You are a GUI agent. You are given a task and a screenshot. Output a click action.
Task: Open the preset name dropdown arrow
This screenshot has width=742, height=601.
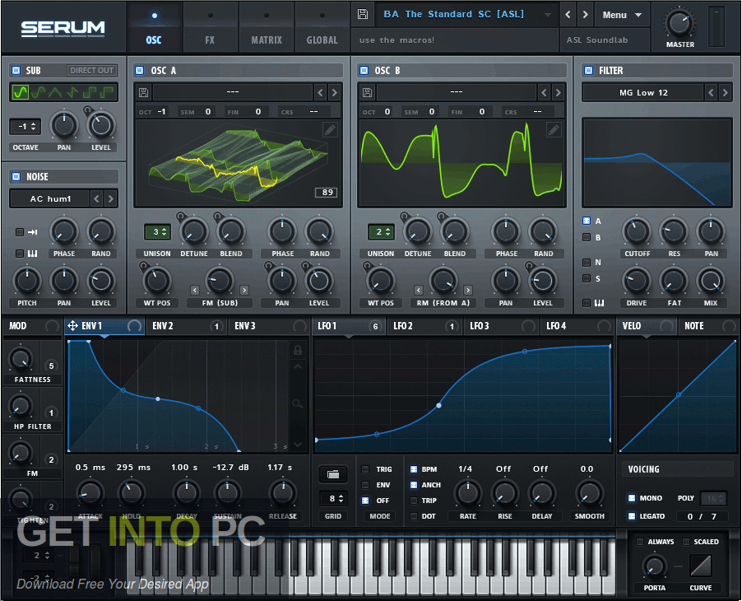click(548, 15)
